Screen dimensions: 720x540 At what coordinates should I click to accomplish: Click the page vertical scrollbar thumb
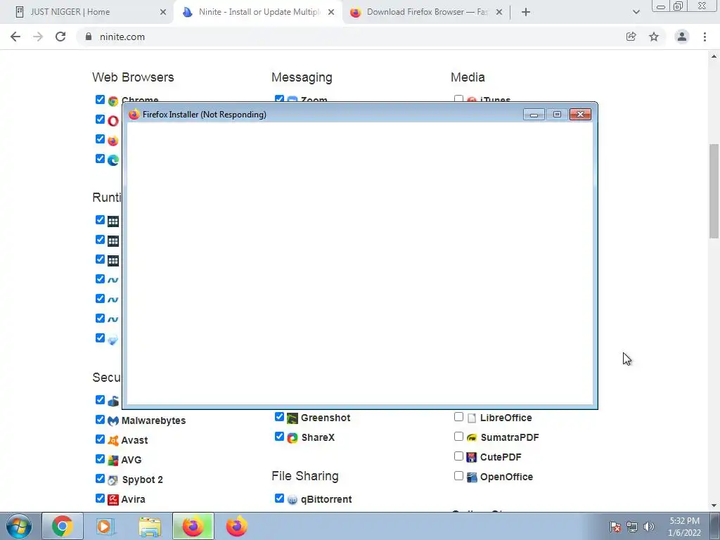click(x=714, y=191)
